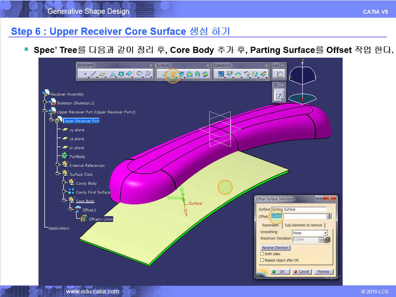Screen dimensions: 396x297
Task: Click the Reverse Direction button
Action: pos(275,248)
